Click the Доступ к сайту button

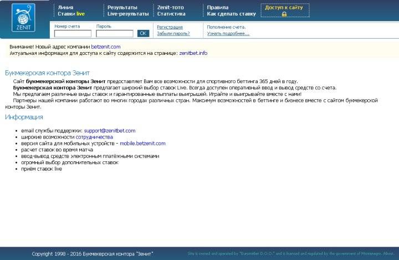coord(285,11)
